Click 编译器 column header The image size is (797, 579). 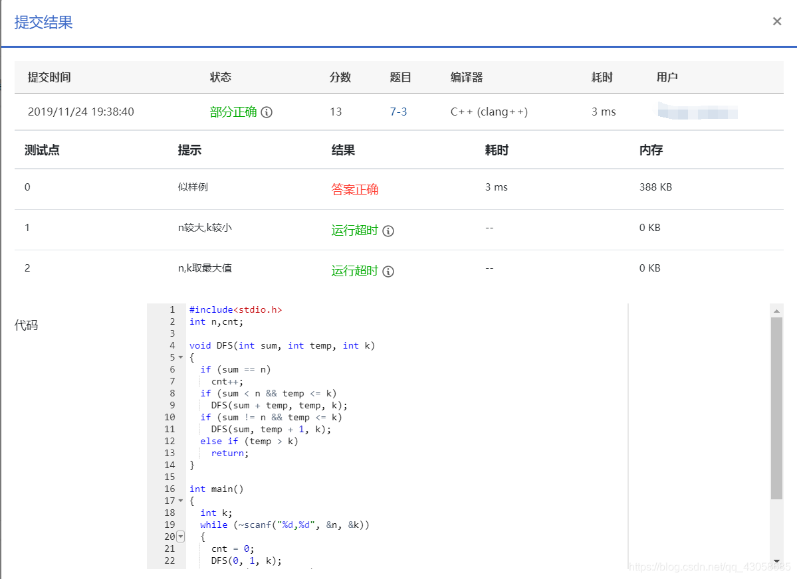pos(467,77)
